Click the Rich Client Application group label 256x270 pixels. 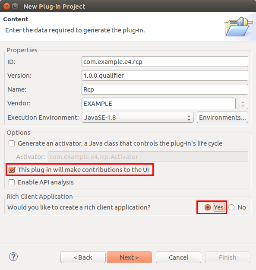[40, 197]
